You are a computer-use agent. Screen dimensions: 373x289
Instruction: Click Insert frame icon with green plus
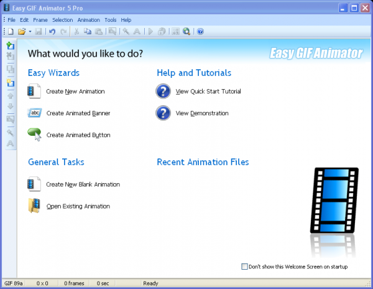10,45
